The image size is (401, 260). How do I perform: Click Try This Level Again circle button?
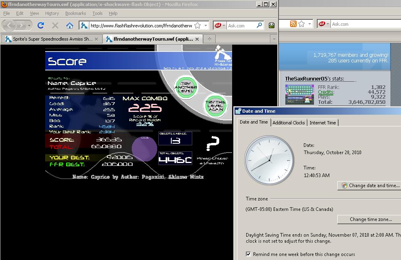pos(216,105)
